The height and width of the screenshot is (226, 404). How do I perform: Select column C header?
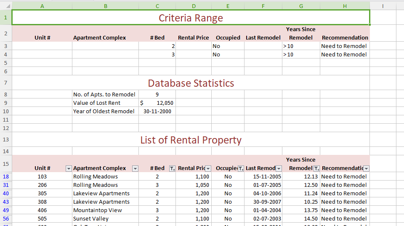157,6
